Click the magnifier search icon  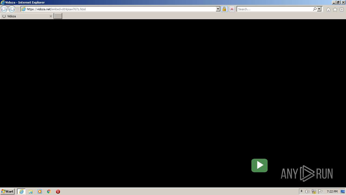pyautogui.click(x=315, y=9)
